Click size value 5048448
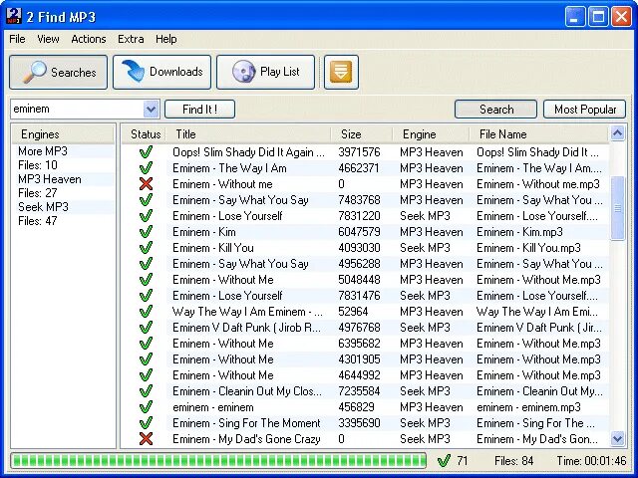The image size is (638, 478). tap(360, 280)
